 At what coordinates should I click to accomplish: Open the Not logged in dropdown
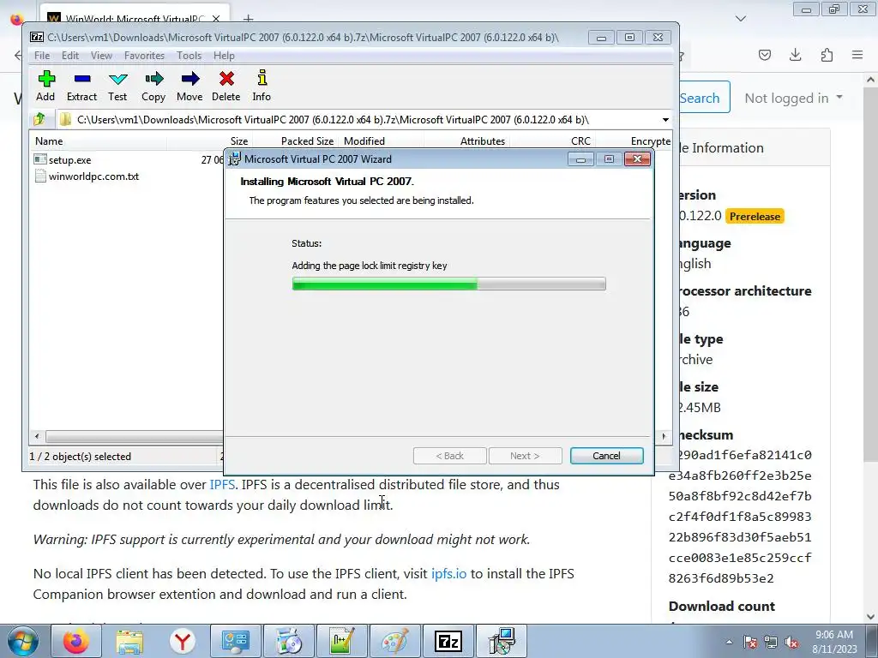pos(793,98)
